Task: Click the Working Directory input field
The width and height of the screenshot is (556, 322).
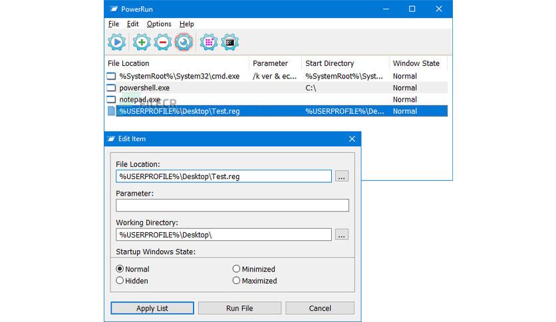Action: tap(223, 235)
